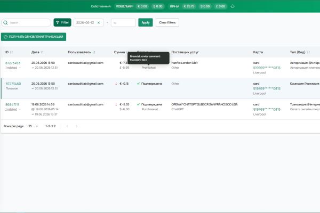Apply the date filter
The image size is (320, 213).
[146, 22]
